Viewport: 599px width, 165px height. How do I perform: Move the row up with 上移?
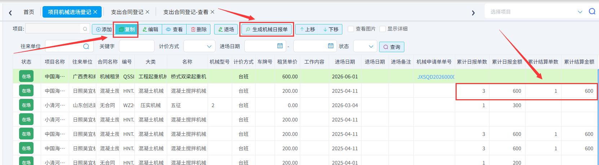point(307,29)
